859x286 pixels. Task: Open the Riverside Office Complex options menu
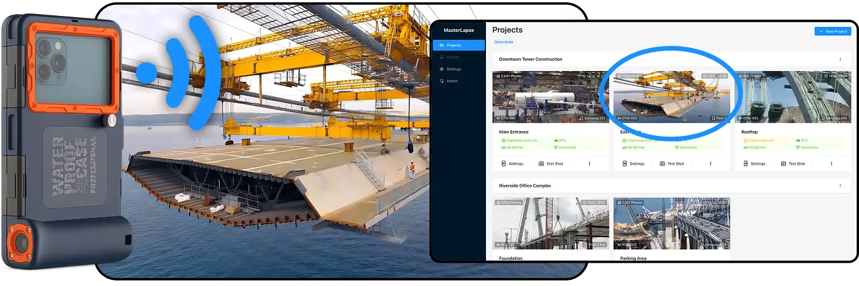pyautogui.click(x=840, y=186)
